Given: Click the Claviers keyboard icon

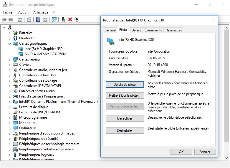Looking at the screenshot, I should tap(15, 65).
